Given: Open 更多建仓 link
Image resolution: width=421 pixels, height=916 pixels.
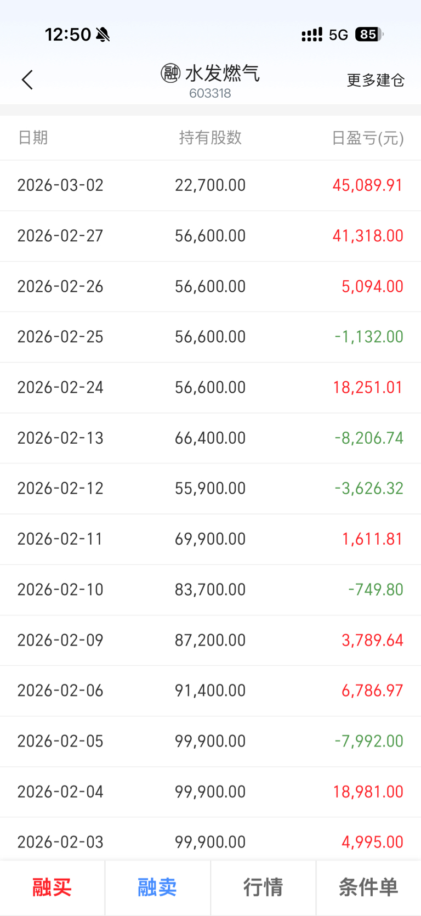Looking at the screenshot, I should 376,80.
